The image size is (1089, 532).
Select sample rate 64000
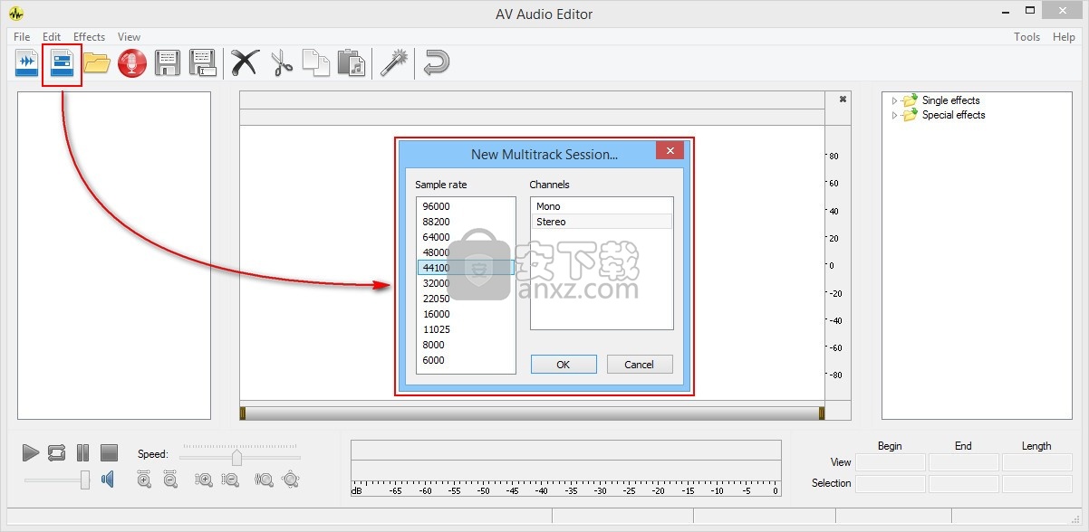point(466,237)
